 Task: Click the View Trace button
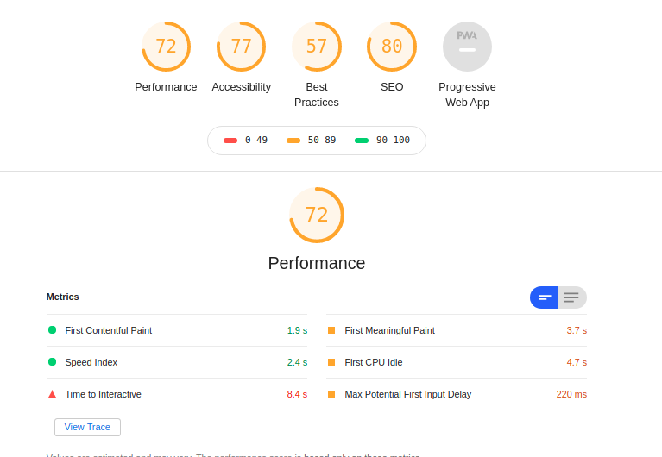click(x=87, y=427)
